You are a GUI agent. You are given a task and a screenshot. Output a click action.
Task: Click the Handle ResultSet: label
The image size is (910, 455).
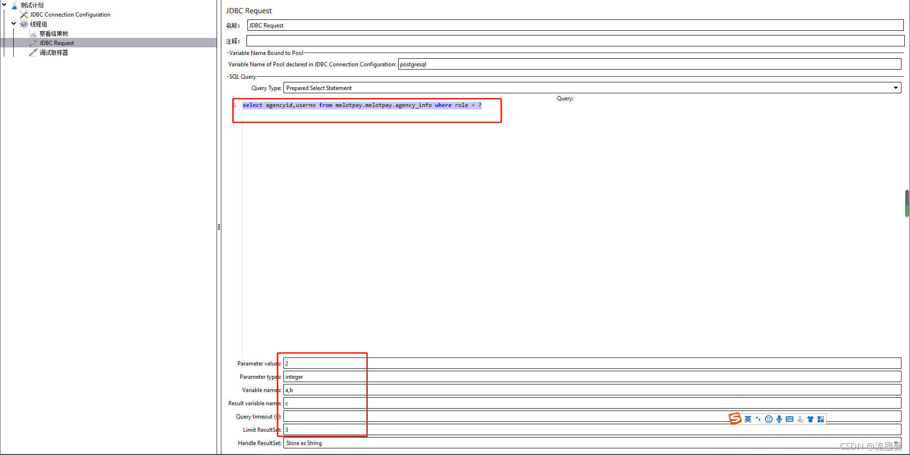259,443
